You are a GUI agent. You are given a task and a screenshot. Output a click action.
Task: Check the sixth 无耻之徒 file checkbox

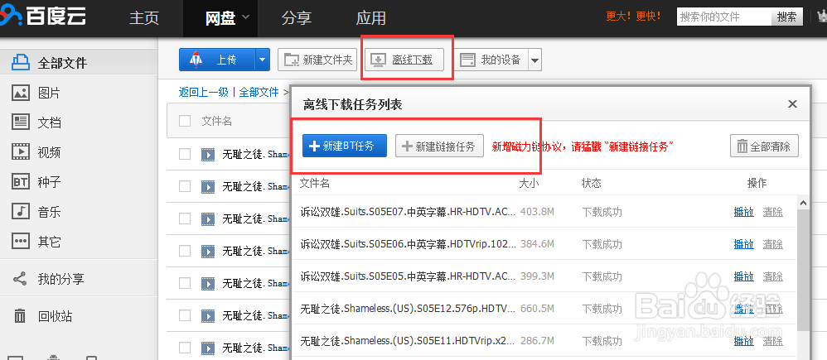point(185,315)
